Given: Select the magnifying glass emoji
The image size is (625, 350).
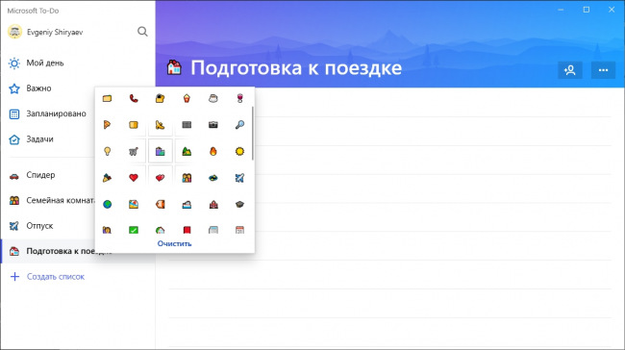Looking at the screenshot, I should pos(239,125).
